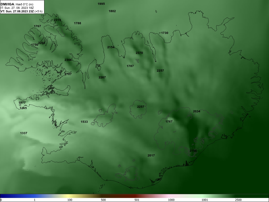Click the legend label 0
269x202 pixels.
pos(1,200)
